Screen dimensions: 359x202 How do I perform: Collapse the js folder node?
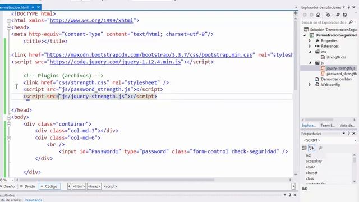(x=310, y=63)
